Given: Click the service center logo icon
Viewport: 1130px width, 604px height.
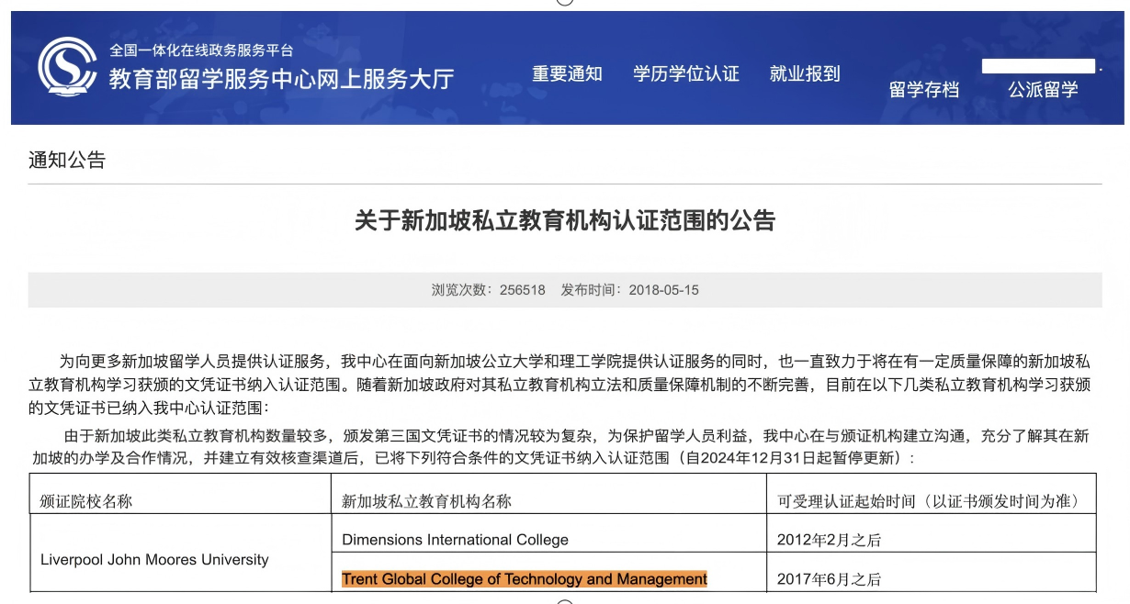Looking at the screenshot, I should pyautogui.click(x=67, y=66).
